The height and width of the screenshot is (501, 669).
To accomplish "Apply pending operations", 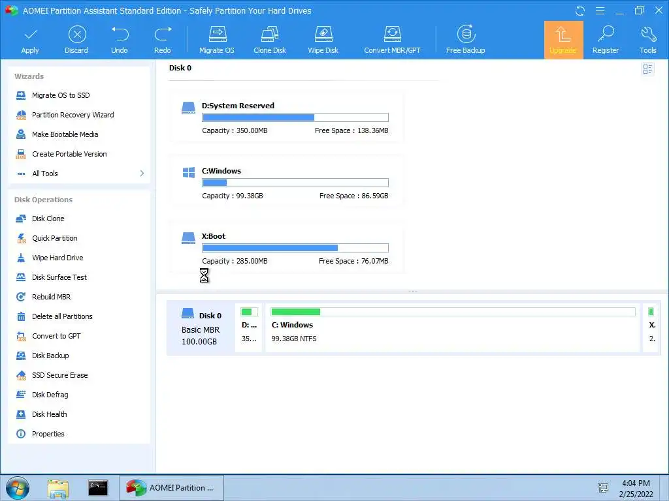I will pos(30,41).
